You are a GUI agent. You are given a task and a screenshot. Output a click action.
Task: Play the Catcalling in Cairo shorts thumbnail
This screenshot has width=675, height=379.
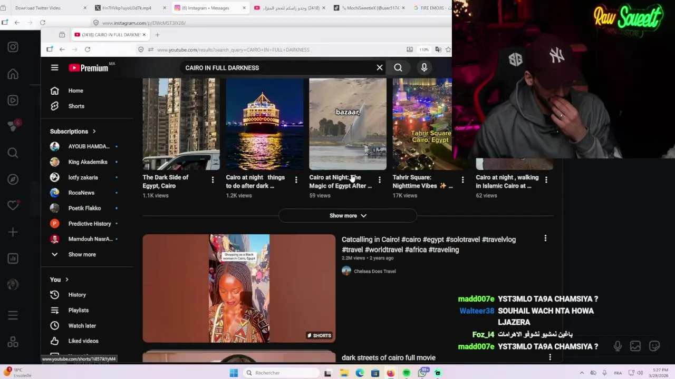239,288
